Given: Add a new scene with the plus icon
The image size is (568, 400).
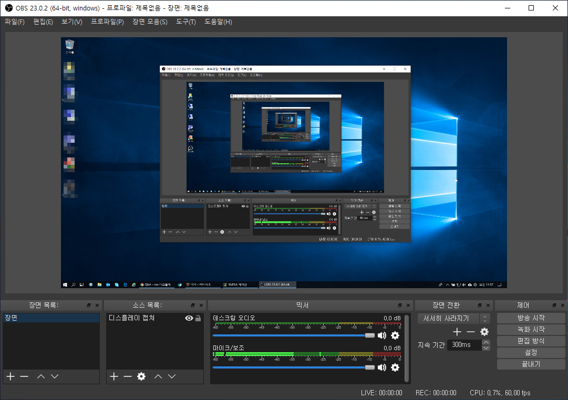Looking at the screenshot, I should [x=11, y=376].
